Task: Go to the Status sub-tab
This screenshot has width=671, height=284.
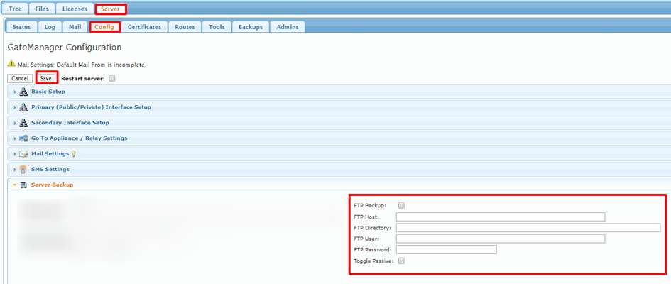Action: 21,26
